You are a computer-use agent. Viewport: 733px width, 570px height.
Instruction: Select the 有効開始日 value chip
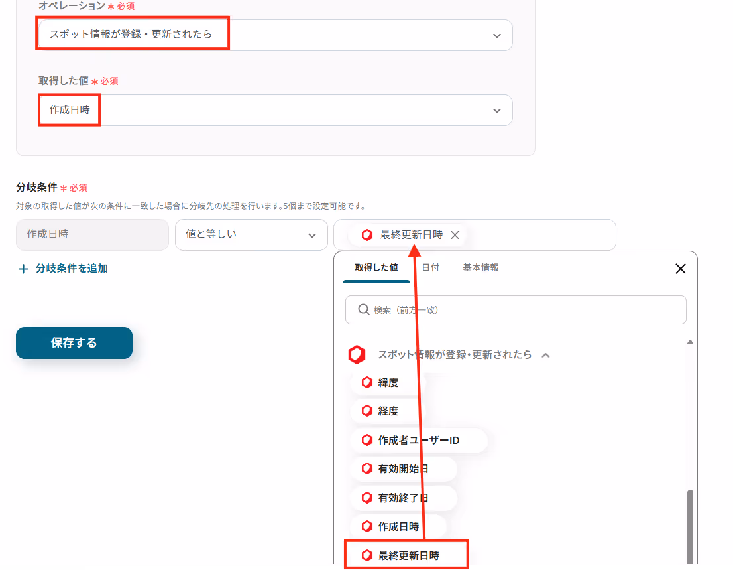(x=404, y=469)
